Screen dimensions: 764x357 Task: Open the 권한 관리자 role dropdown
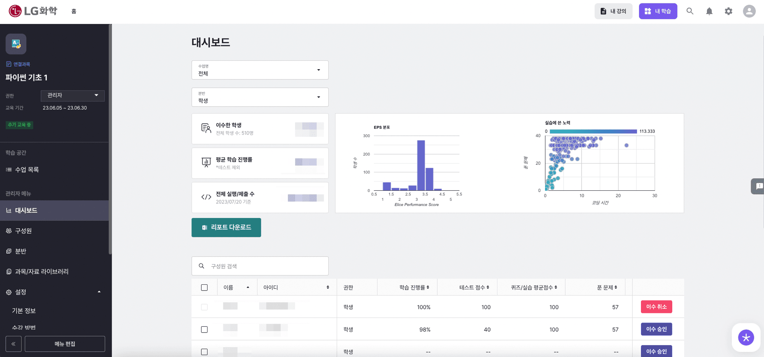[x=73, y=96]
